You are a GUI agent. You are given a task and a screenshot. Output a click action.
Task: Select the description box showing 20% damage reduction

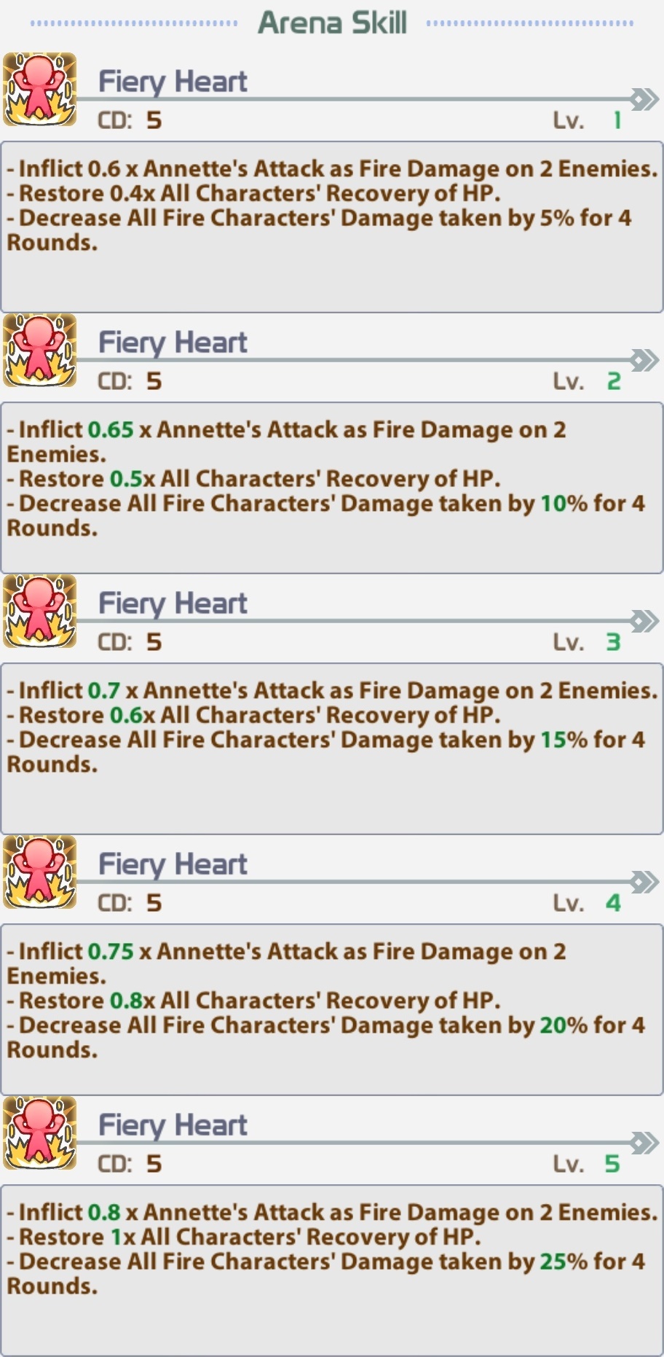click(332, 1010)
